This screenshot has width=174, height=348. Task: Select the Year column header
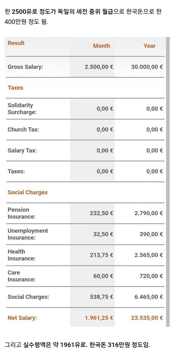(x=149, y=46)
